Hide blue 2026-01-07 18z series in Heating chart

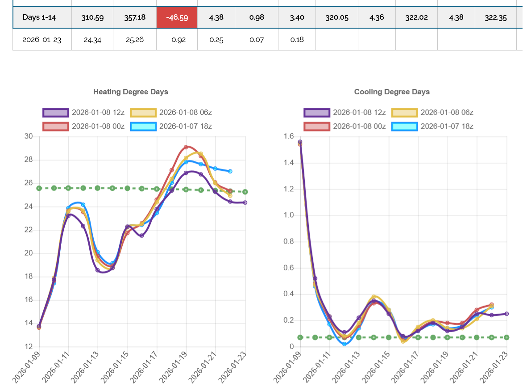(143, 126)
